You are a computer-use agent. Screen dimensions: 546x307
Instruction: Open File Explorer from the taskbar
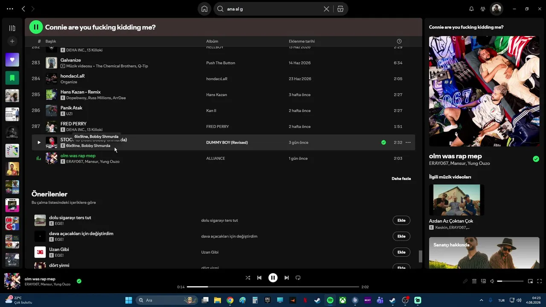click(x=218, y=300)
